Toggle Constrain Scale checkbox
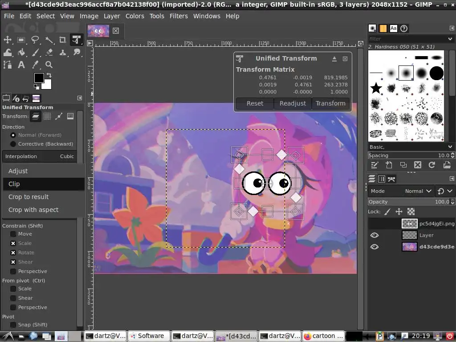This screenshot has width=456, height=342. [13, 244]
